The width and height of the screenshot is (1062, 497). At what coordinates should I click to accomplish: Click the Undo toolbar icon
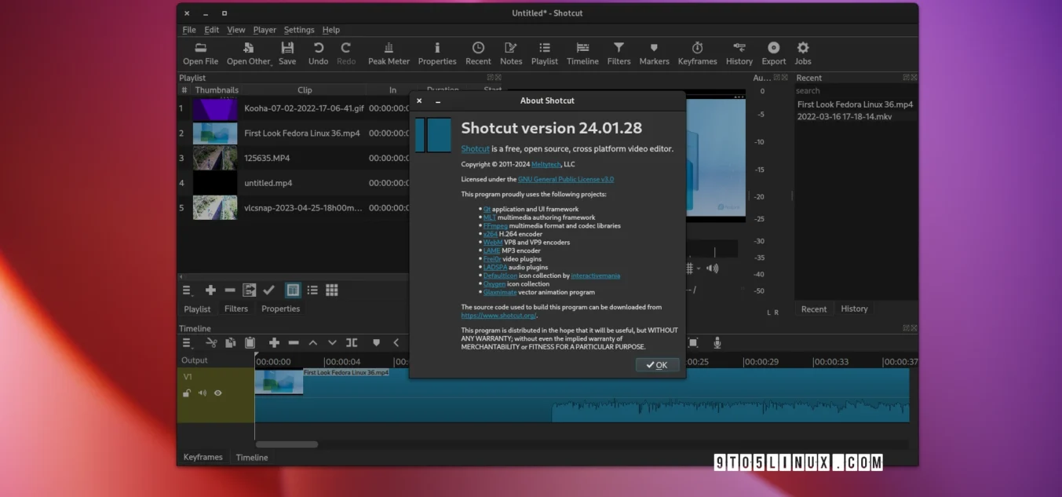(x=318, y=53)
